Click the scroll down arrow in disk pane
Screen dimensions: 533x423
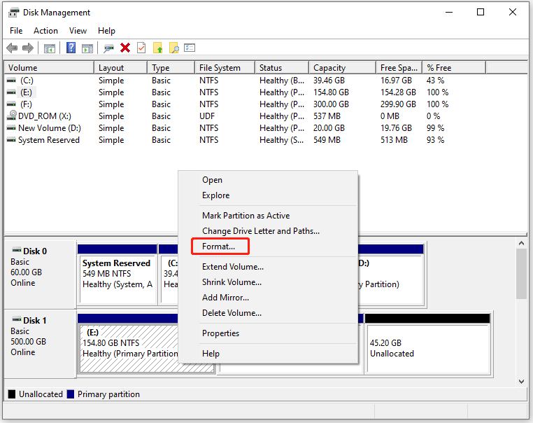tap(521, 382)
